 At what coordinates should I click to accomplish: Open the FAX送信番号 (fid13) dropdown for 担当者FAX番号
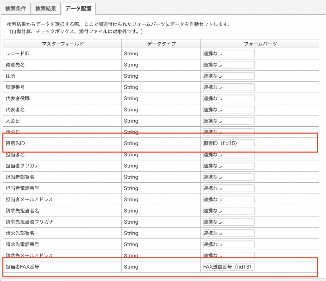click(229, 267)
